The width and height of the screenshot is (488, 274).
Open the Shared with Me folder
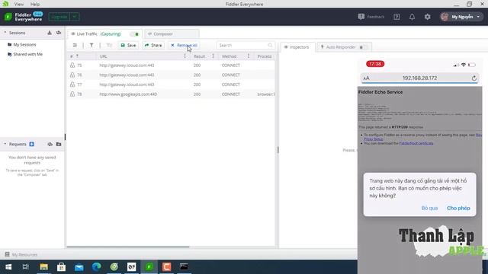(x=25, y=54)
